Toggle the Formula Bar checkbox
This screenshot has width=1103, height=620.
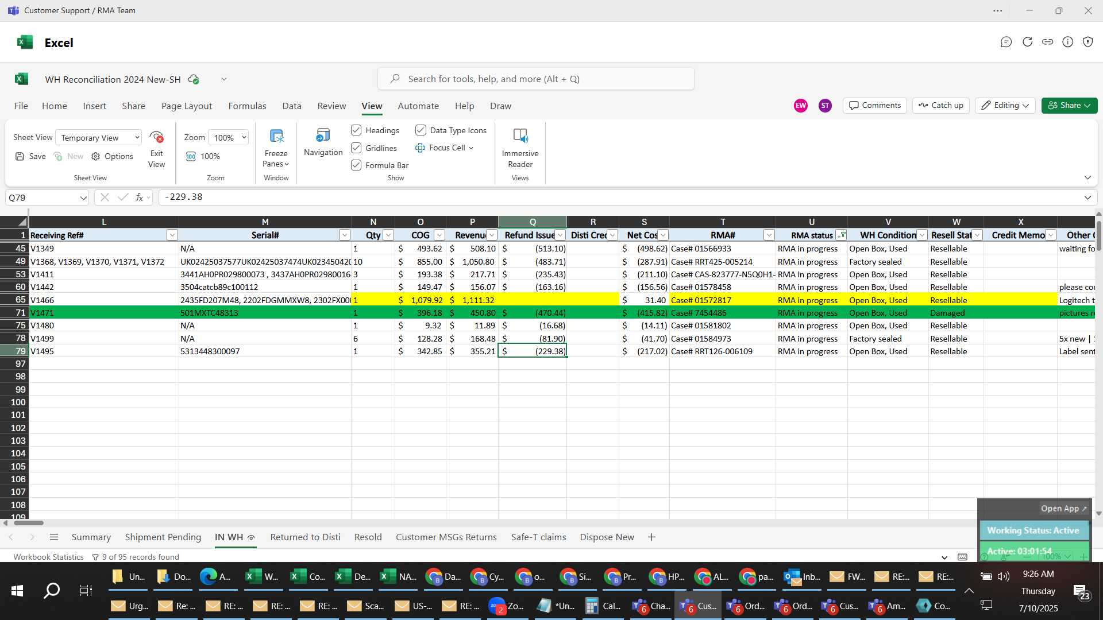pyautogui.click(x=356, y=165)
